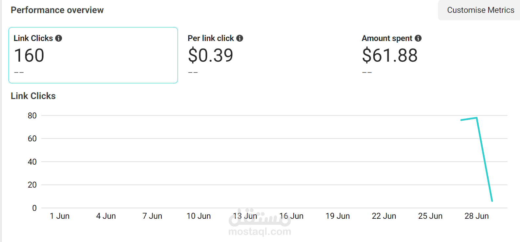520x242 pixels.
Task: Click the $0.39 cost per click value
Action: [210, 55]
